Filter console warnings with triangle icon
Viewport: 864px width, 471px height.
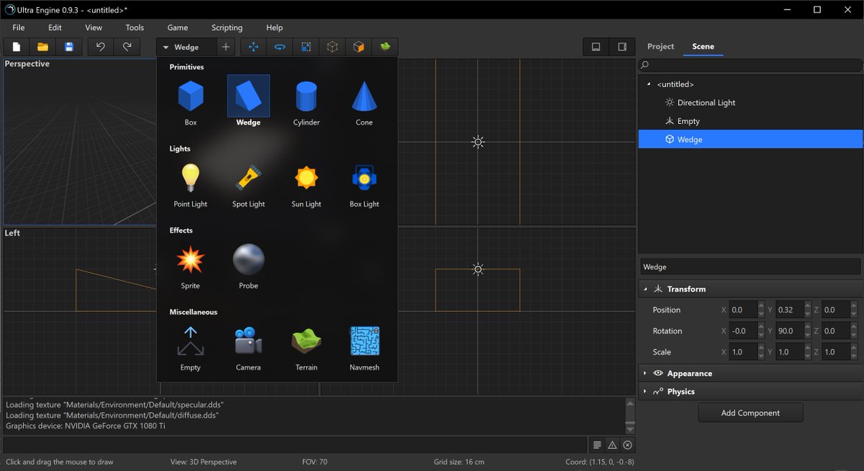coord(613,445)
